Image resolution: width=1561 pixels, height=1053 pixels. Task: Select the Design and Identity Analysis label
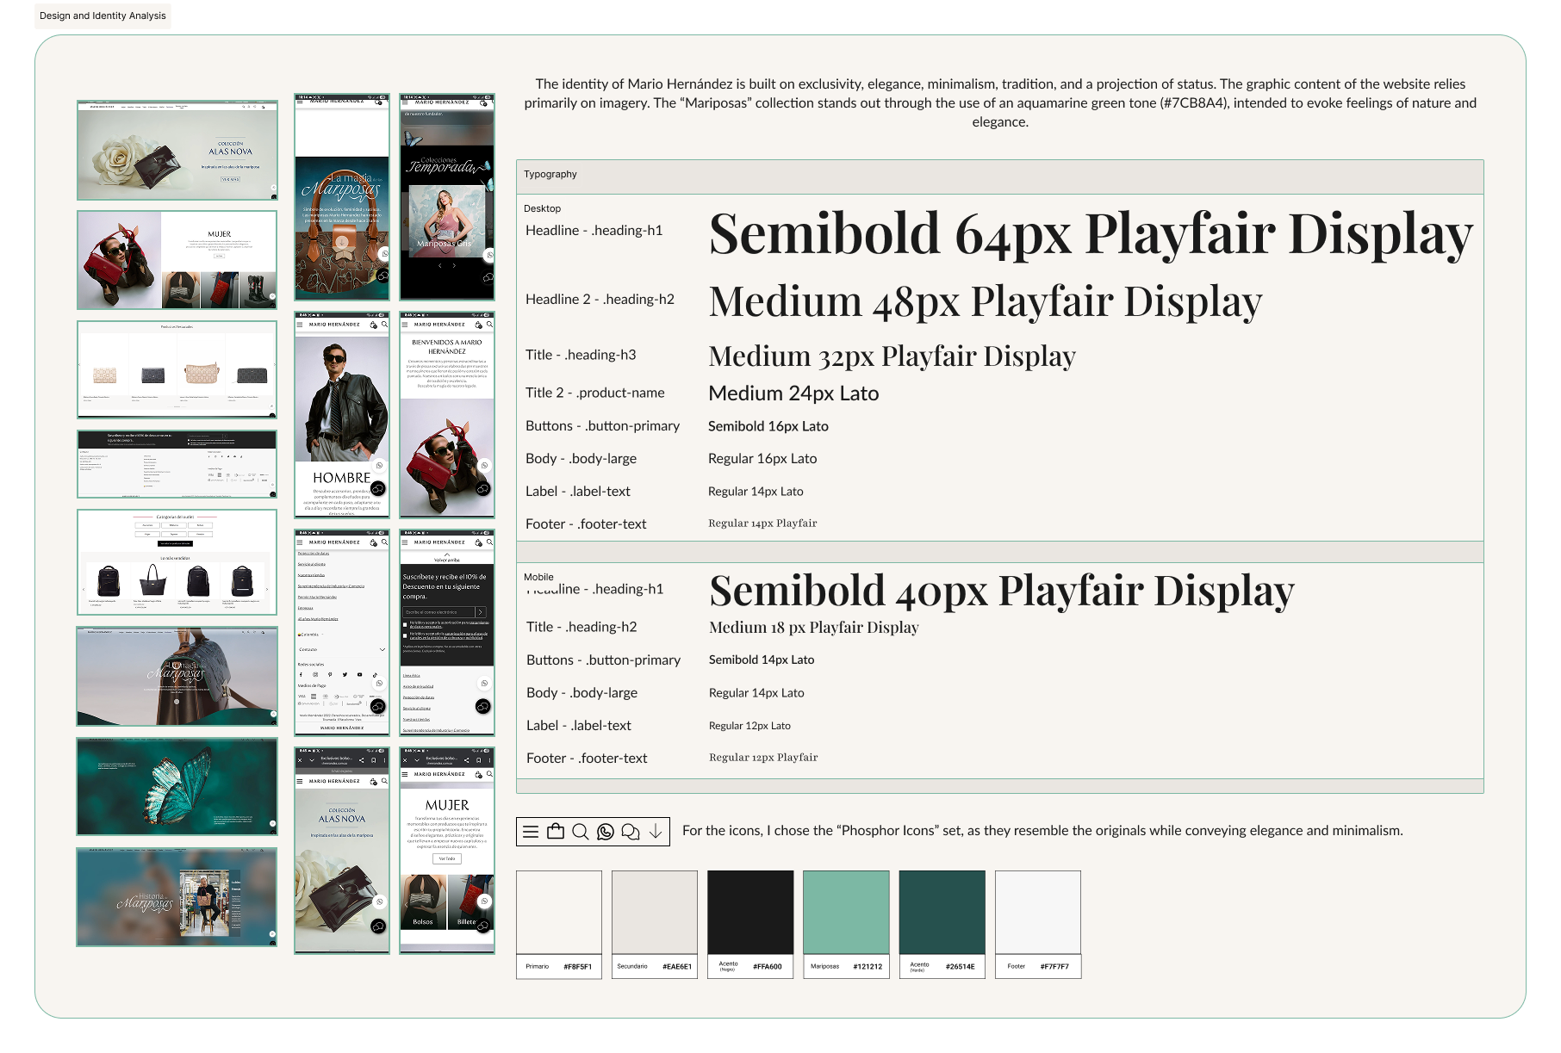click(103, 16)
